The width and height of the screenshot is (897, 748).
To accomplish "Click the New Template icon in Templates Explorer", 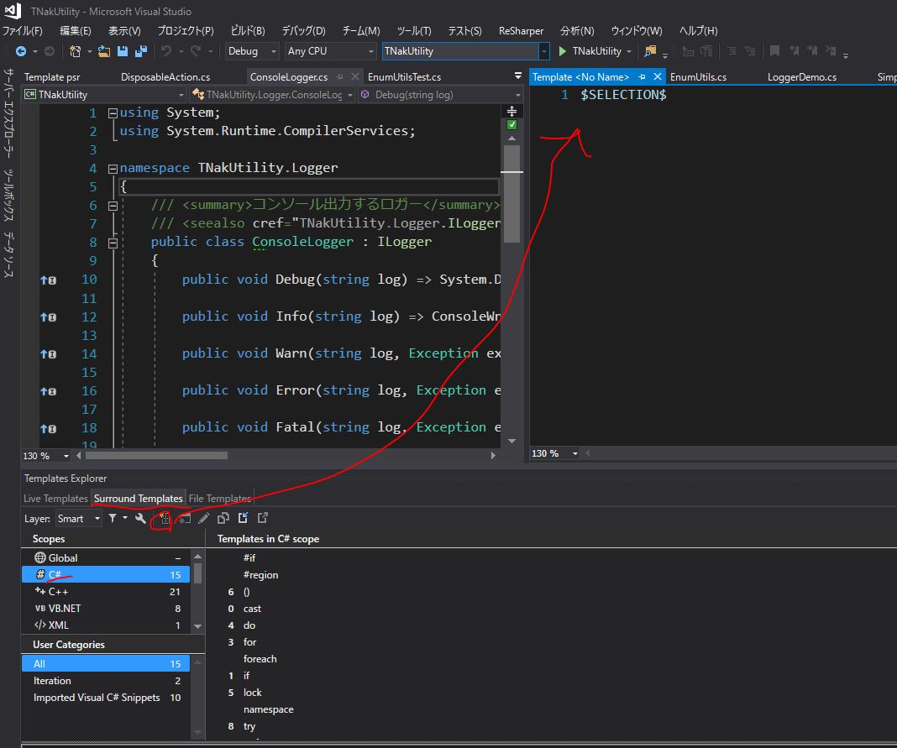I will [x=165, y=519].
